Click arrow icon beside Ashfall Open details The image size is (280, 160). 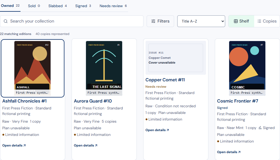(x=25, y=145)
